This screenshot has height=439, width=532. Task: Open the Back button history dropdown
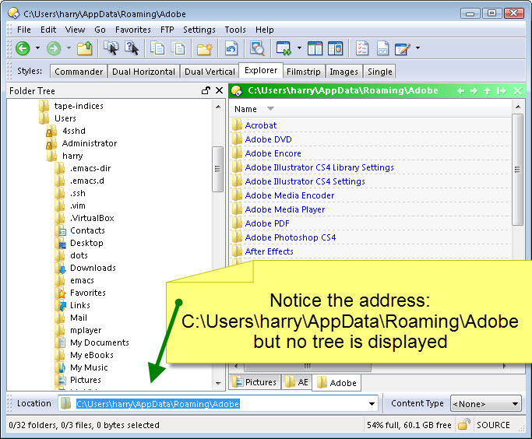click(x=37, y=47)
